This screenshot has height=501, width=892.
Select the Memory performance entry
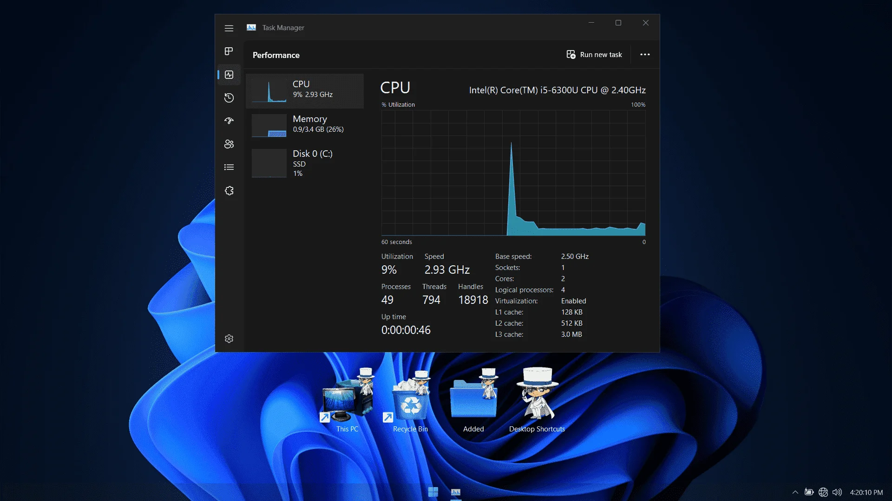point(305,126)
